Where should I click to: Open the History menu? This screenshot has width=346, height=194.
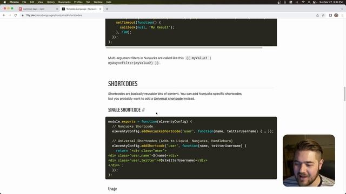click(x=50, y=2)
